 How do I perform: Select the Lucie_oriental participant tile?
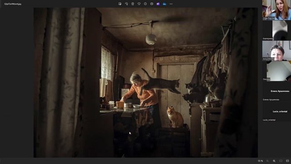tap(276, 112)
